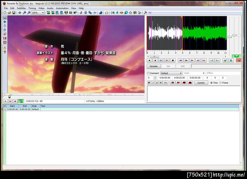Select the Frame radio button

221,83
